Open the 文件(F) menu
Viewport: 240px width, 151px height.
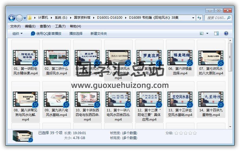click(15, 26)
